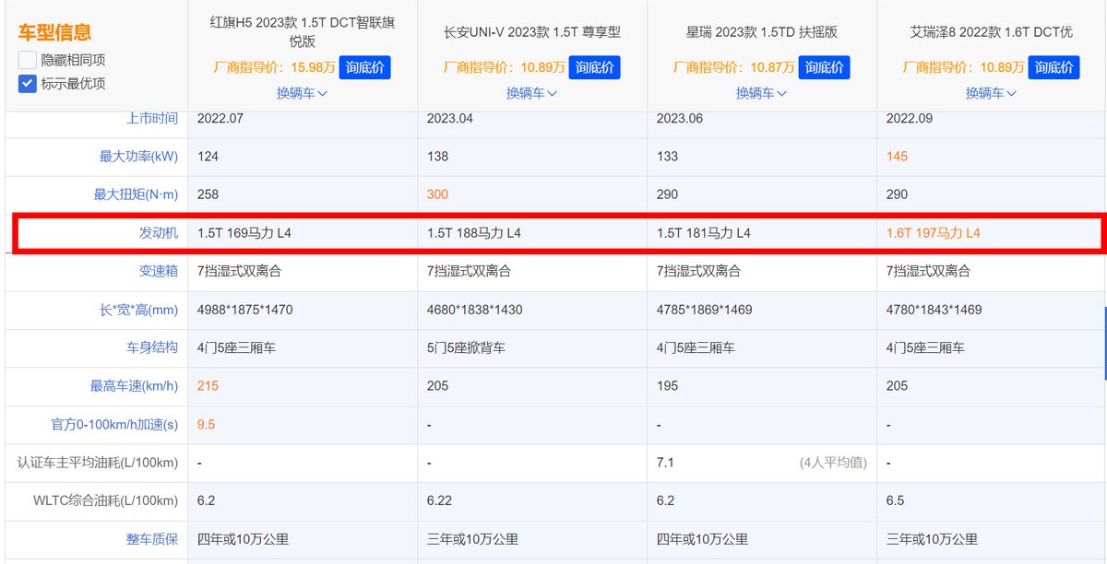Click 询底价 for 艾瑞泽8 2022款
The height and width of the screenshot is (564, 1107).
[1054, 67]
